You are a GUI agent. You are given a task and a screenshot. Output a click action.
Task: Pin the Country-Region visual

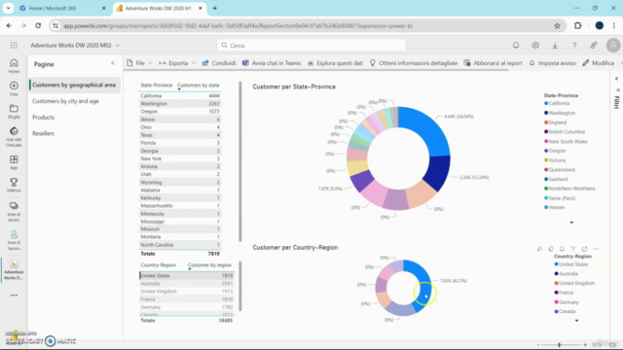(x=539, y=249)
